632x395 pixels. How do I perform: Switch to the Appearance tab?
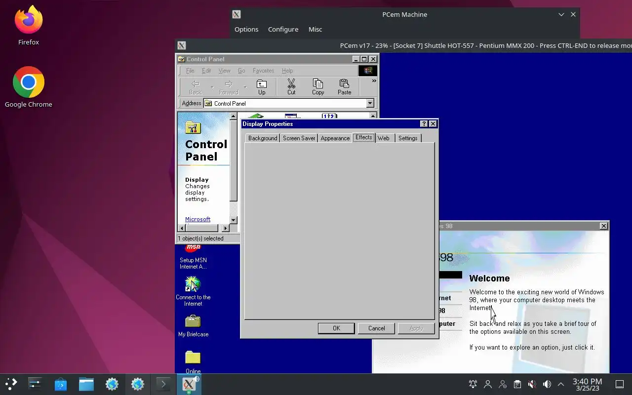[x=335, y=138]
